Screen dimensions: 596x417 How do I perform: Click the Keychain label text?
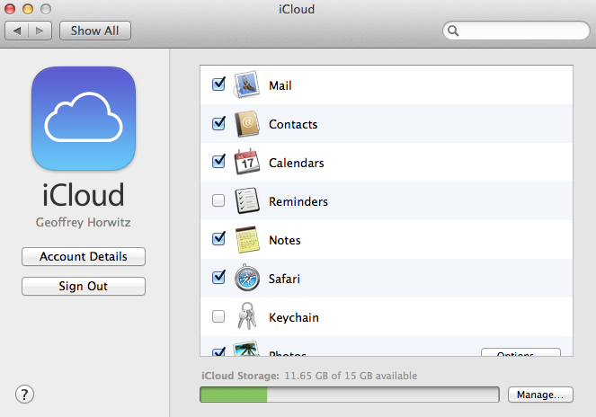pyautogui.click(x=294, y=317)
